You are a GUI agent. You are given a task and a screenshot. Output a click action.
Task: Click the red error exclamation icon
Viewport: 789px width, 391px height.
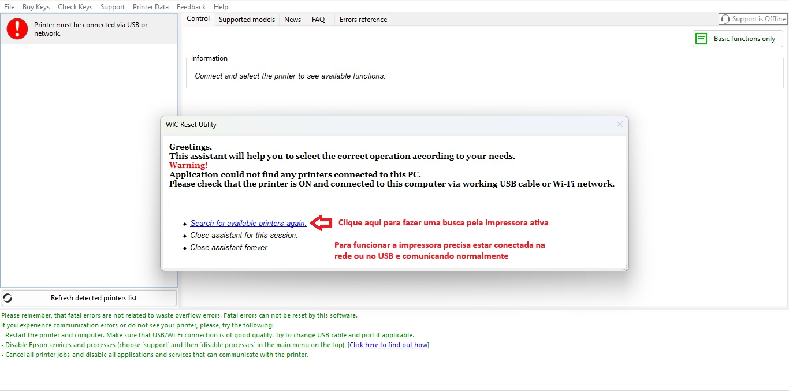tap(17, 29)
